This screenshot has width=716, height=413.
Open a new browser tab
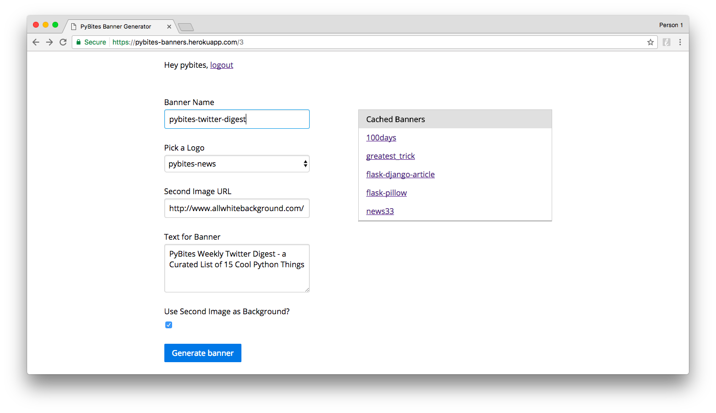(186, 27)
